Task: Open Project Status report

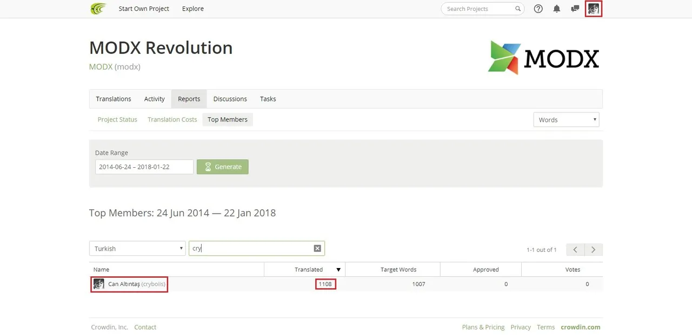Action: 117,119
